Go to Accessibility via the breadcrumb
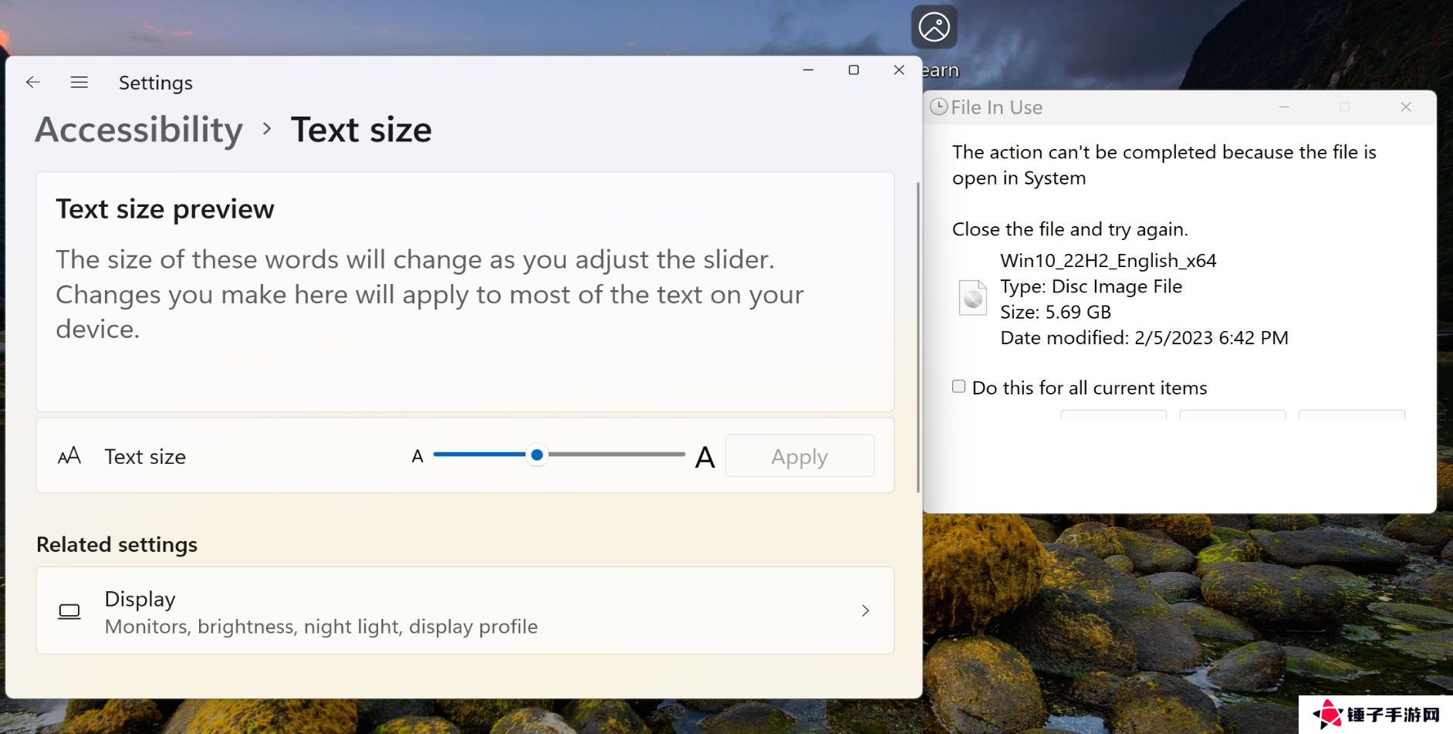Image resolution: width=1453 pixels, height=734 pixels. [x=139, y=130]
